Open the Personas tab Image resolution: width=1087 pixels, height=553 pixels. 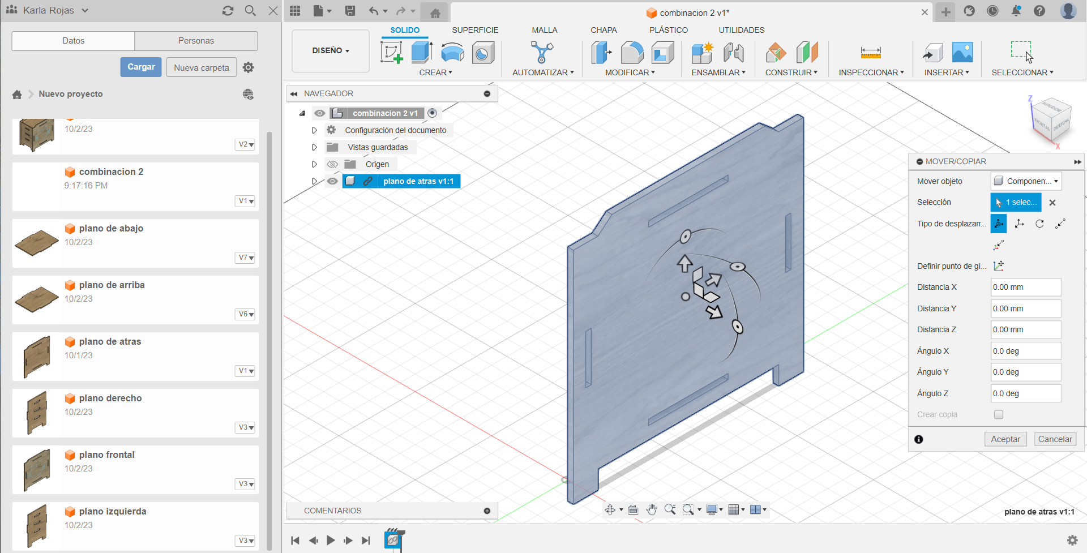click(196, 41)
